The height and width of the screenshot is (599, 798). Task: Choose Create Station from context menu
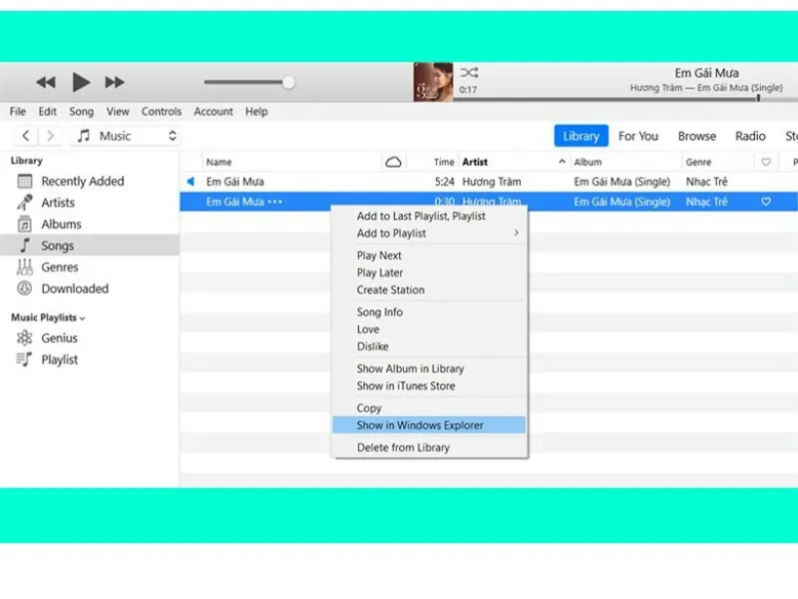[390, 290]
